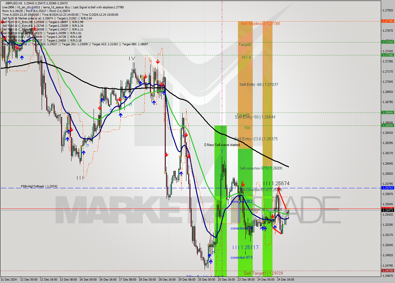Click the 1.27920 price scale value
This screenshot has width=395, height=283.
(387, 10)
